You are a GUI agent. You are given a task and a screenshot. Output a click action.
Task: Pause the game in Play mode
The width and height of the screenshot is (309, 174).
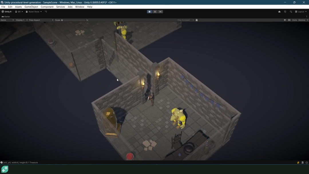(155, 11)
